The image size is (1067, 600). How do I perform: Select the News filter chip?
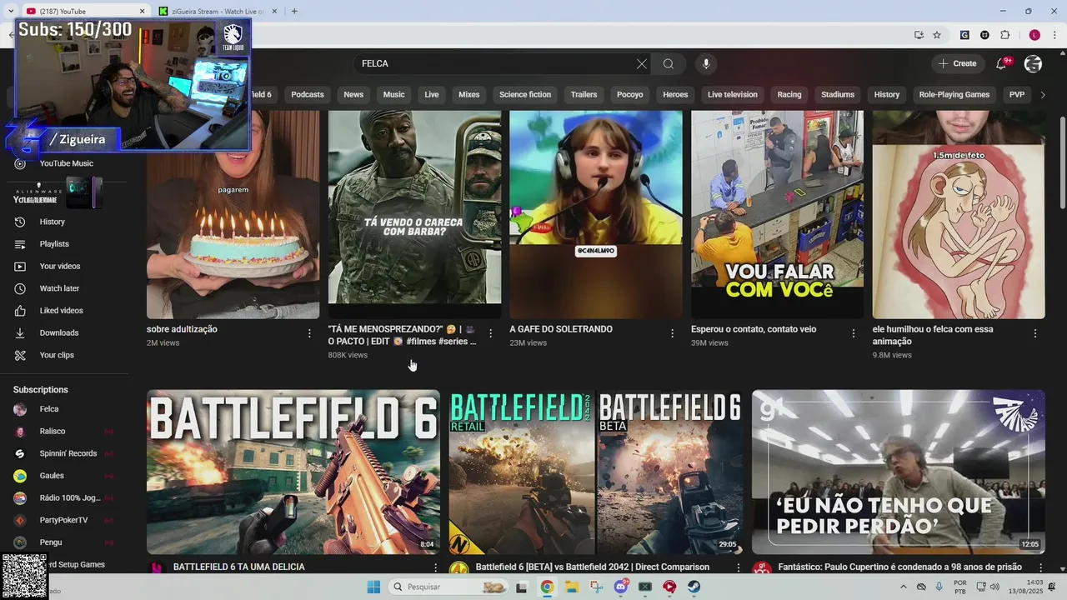click(353, 94)
